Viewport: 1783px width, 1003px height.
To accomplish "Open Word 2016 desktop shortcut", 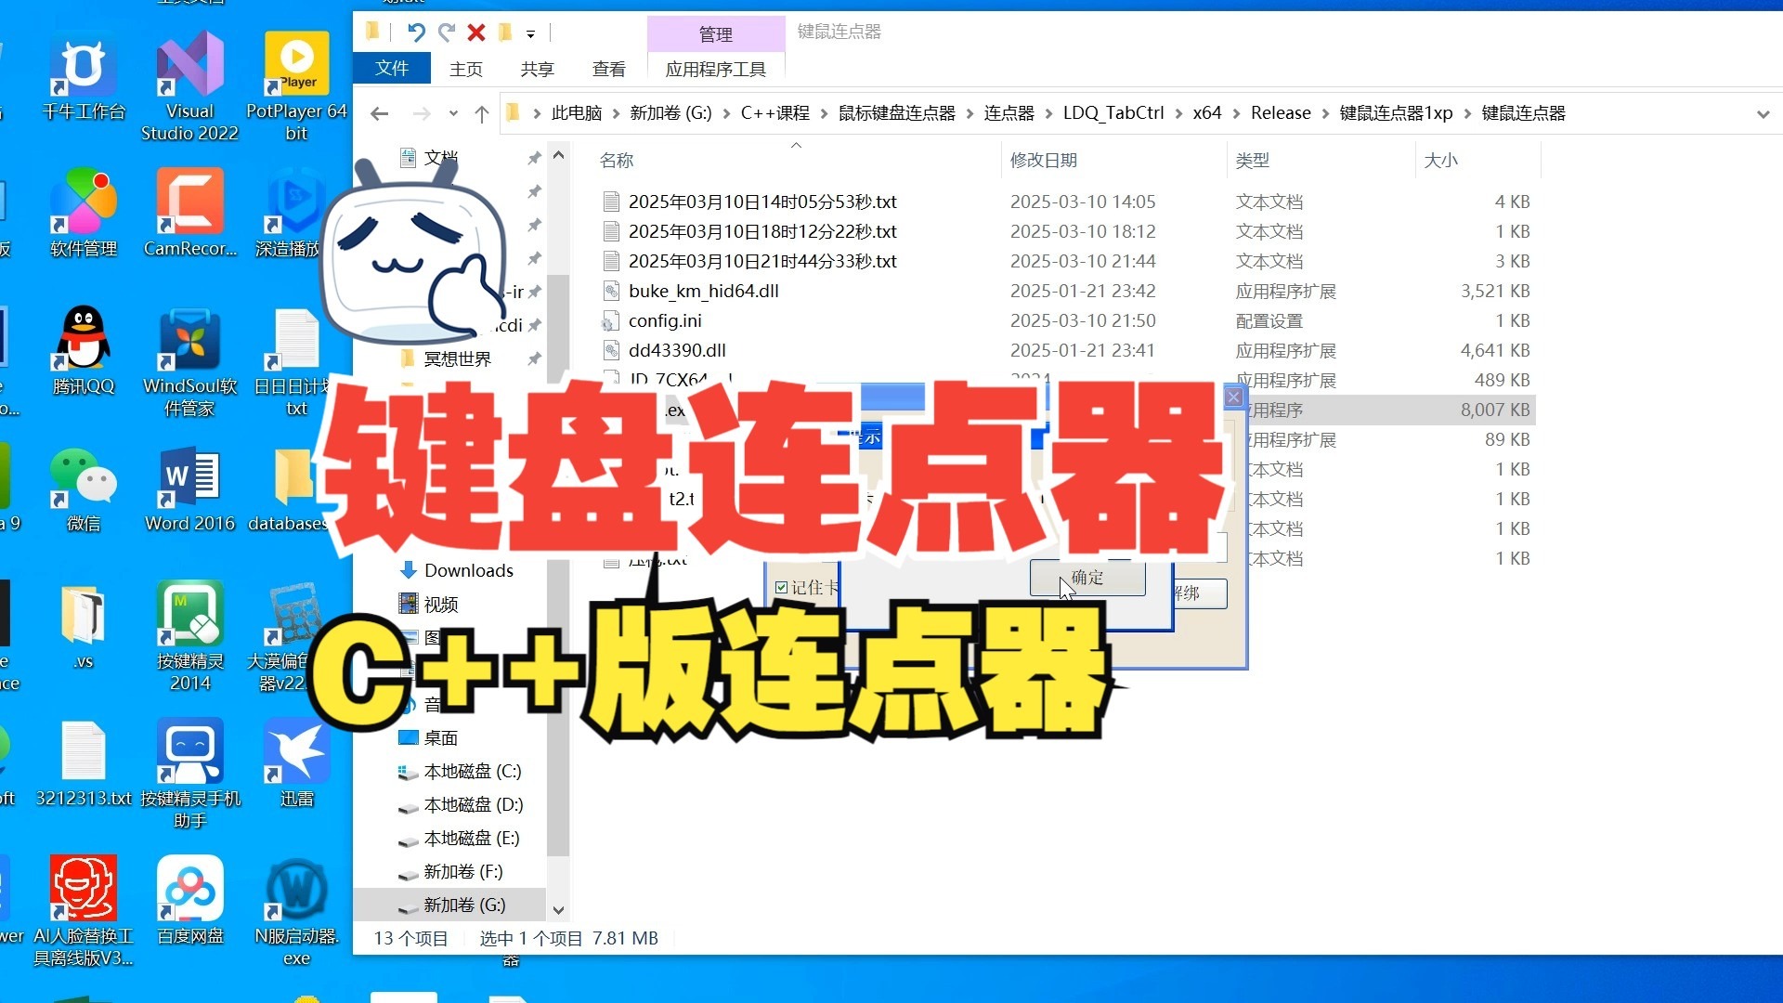I will pyautogui.click(x=189, y=488).
